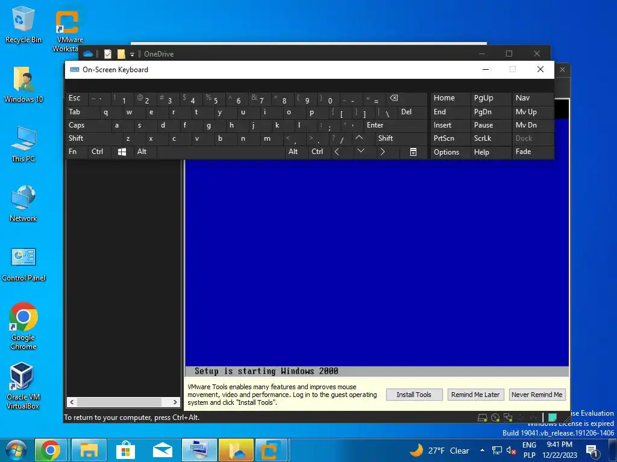This screenshot has width=617, height=462.
Task: Click the Mv Dn key
Action: click(533, 125)
